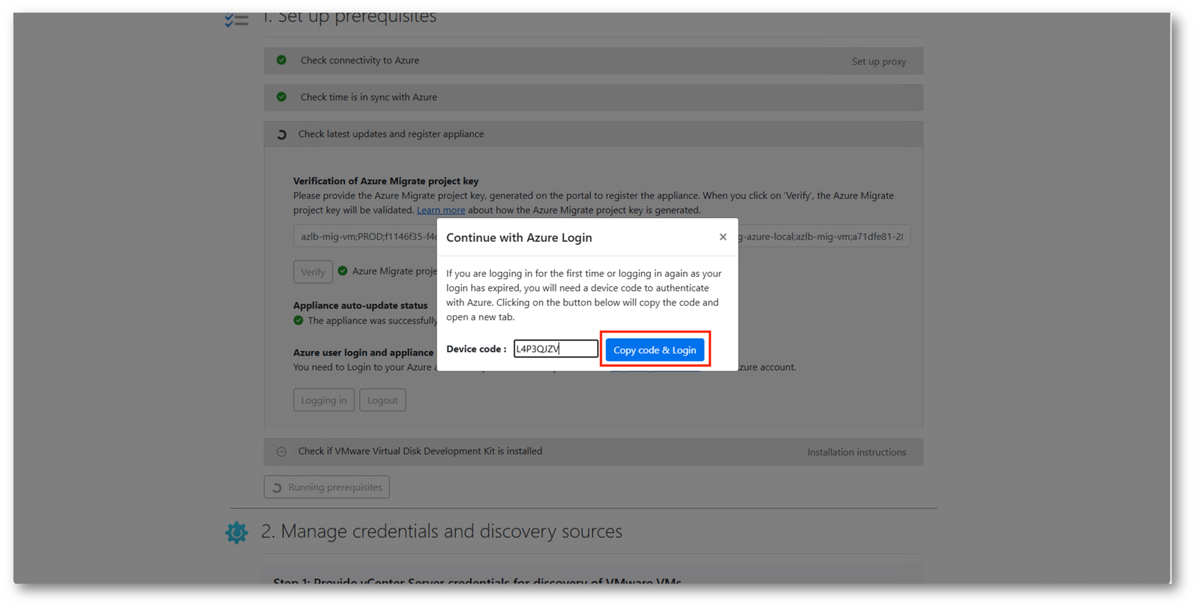
Task: Click the Verify button
Action: (313, 272)
